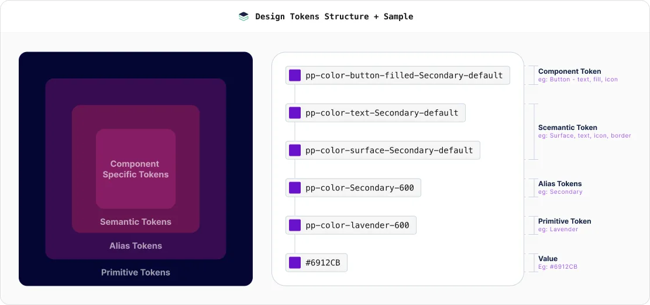650x305 pixels.
Task: Select the purple swatch beside pp-color-text-Secondary-default
Action: click(x=295, y=113)
